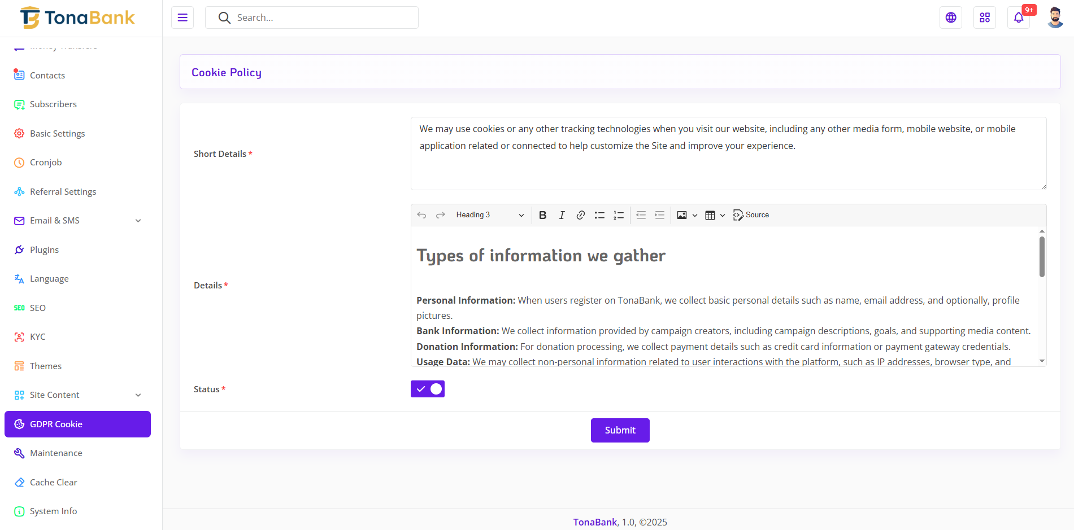Toggle Source editing mode
This screenshot has width=1074, height=530.
click(751, 215)
